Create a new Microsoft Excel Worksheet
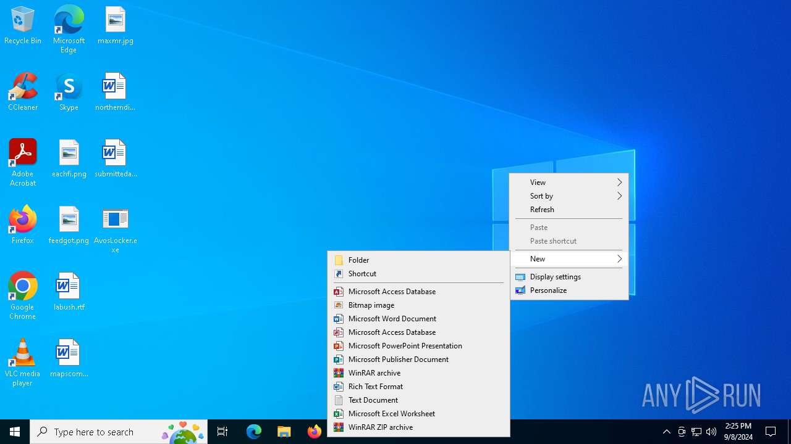Screen dimensions: 791x444 (x=418, y=413)
